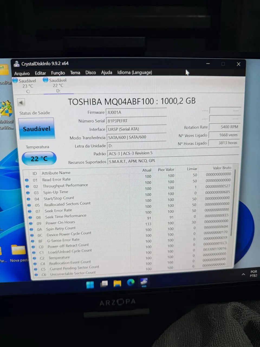
Task: Open the Windows Start button
Action: point(90,285)
